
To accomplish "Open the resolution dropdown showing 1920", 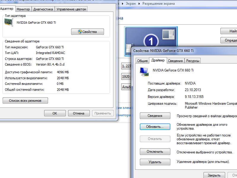I will click(126, 77).
